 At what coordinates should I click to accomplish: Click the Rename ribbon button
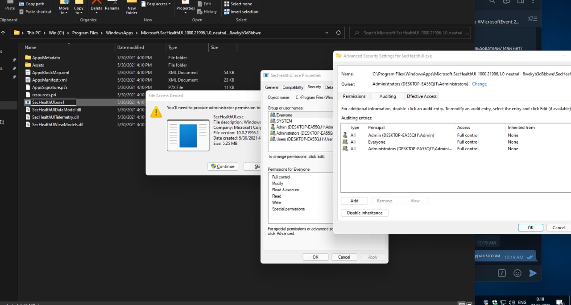pos(112,6)
